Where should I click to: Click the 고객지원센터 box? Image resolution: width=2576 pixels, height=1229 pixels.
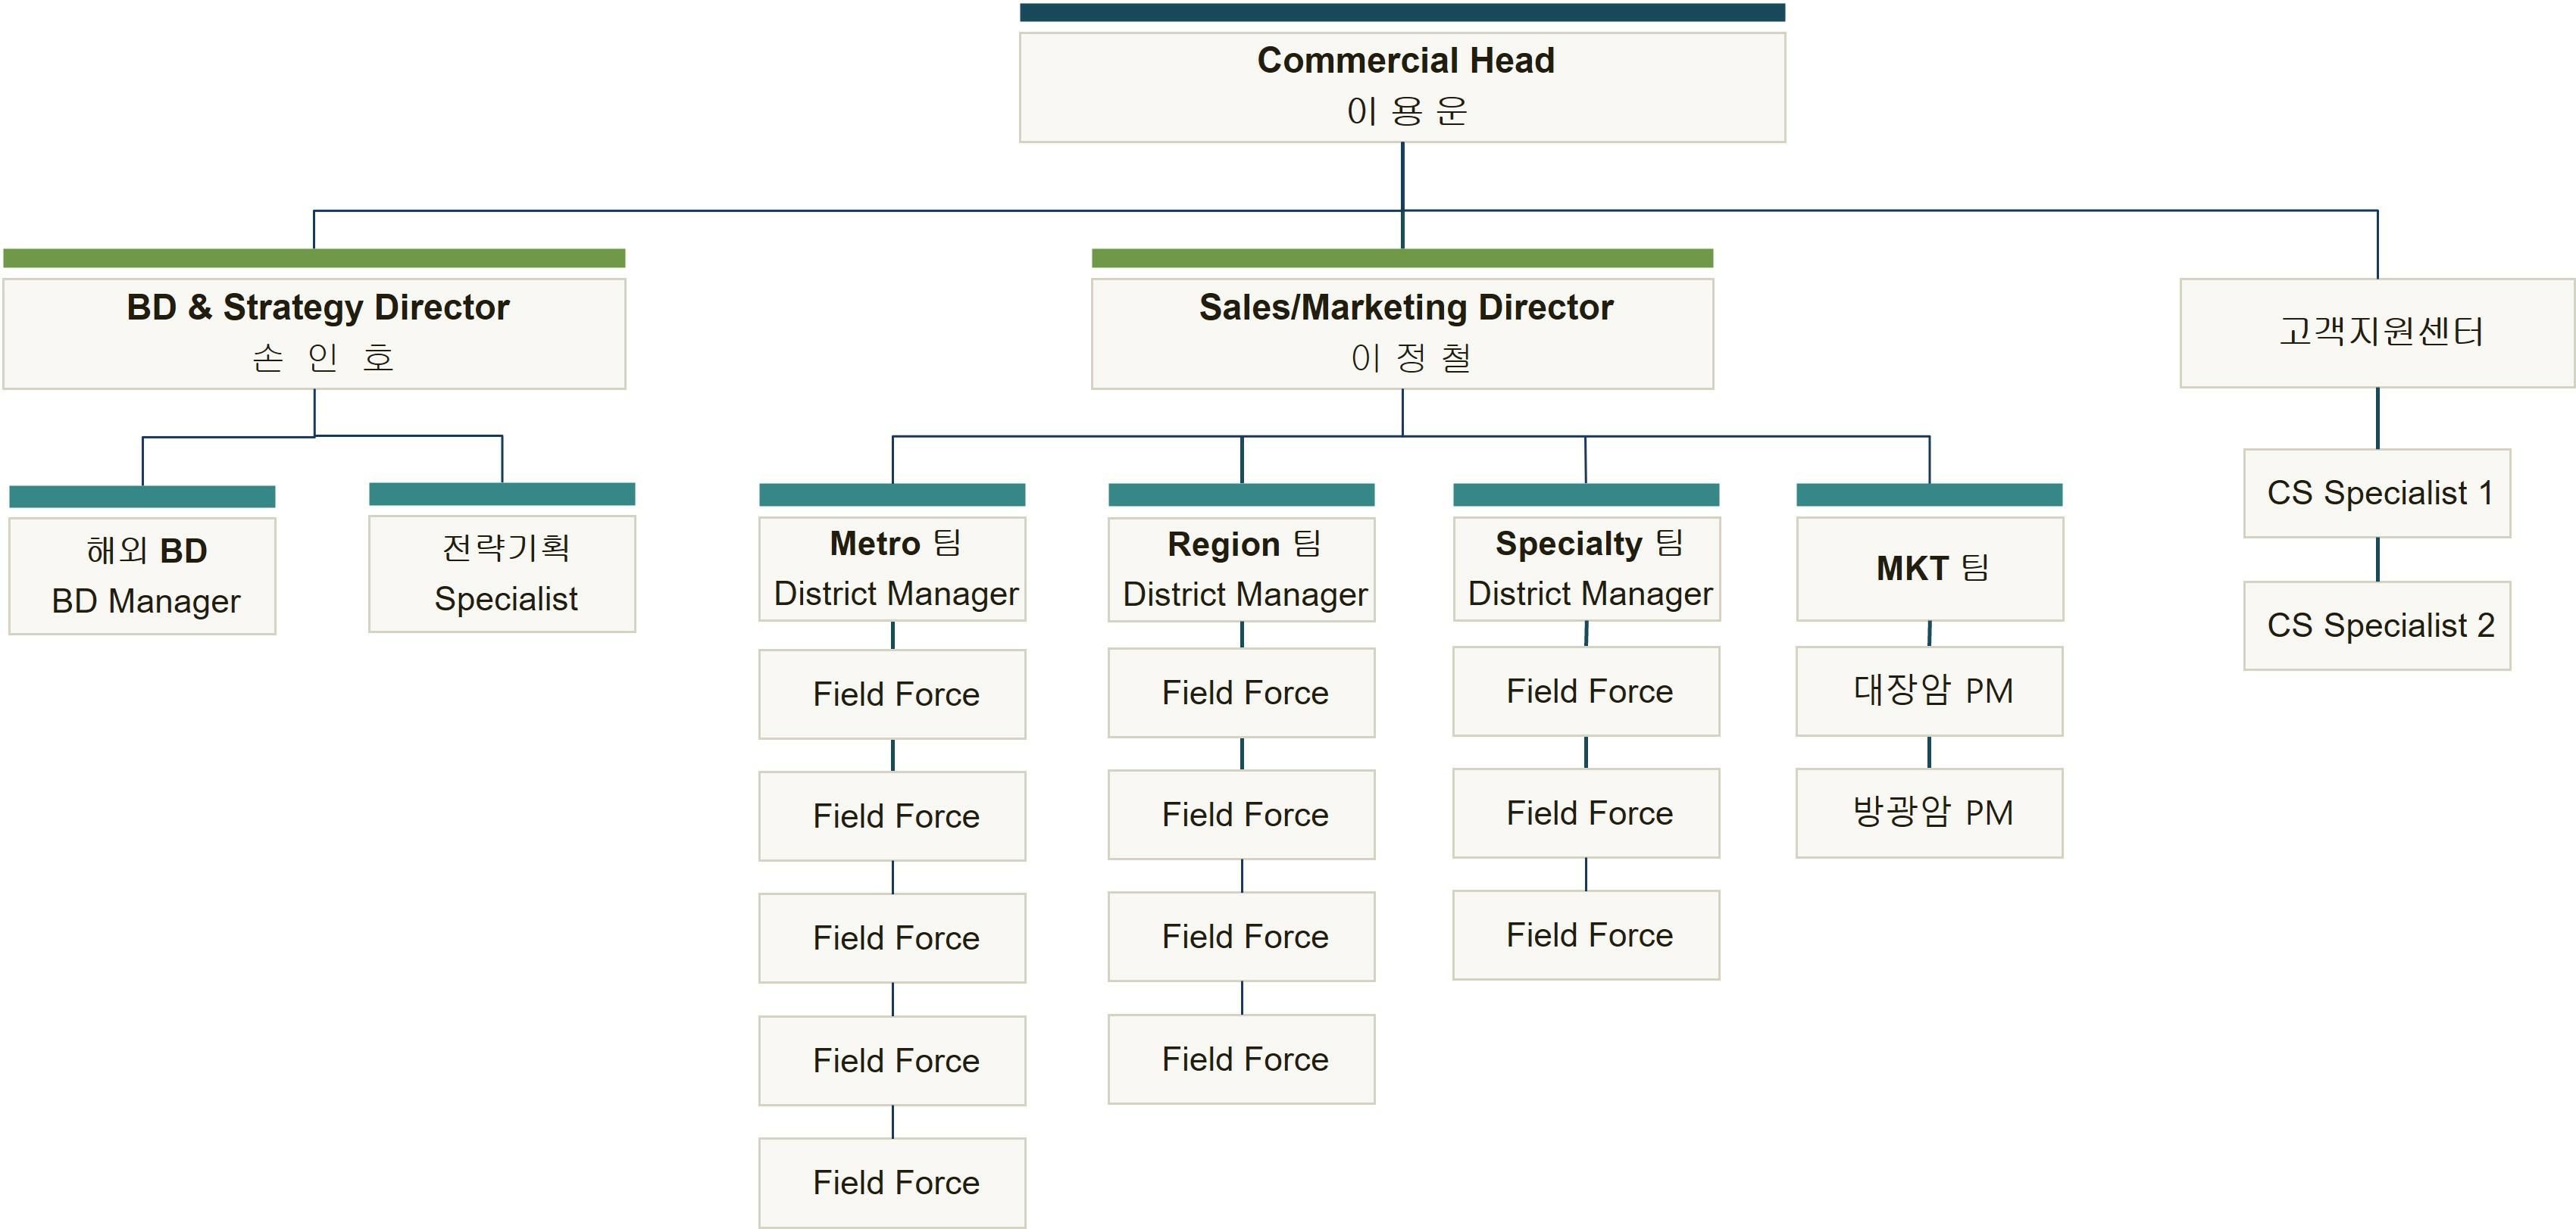(x=2377, y=332)
